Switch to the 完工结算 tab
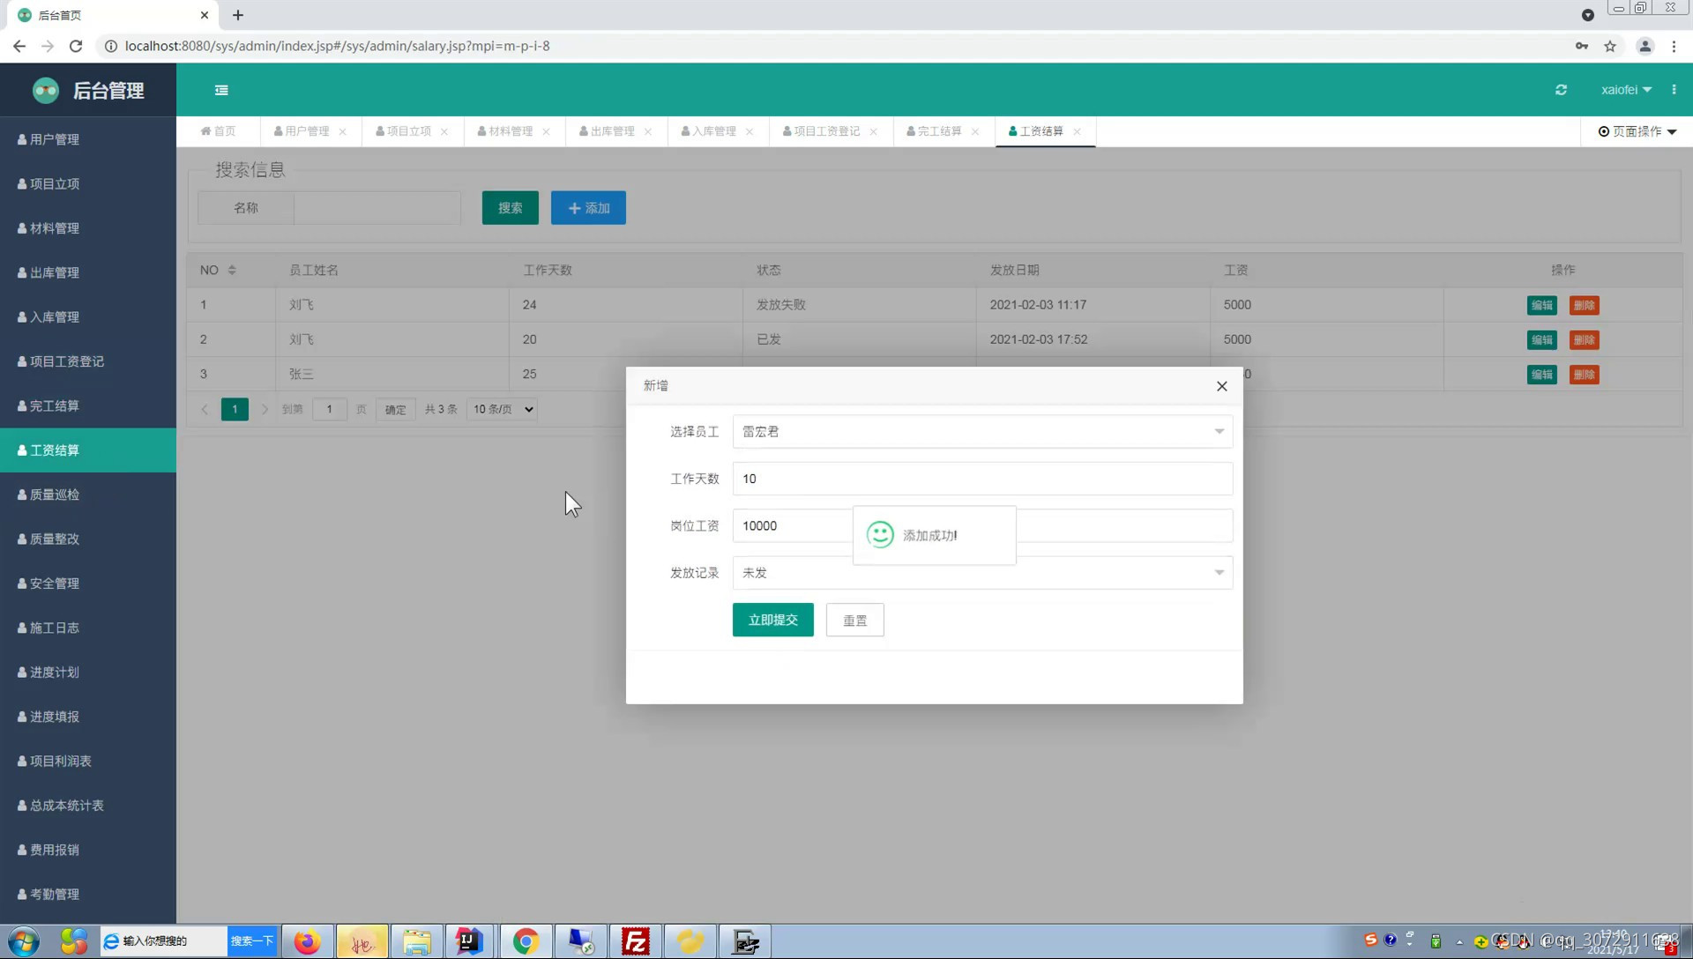 tap(934, 131)
